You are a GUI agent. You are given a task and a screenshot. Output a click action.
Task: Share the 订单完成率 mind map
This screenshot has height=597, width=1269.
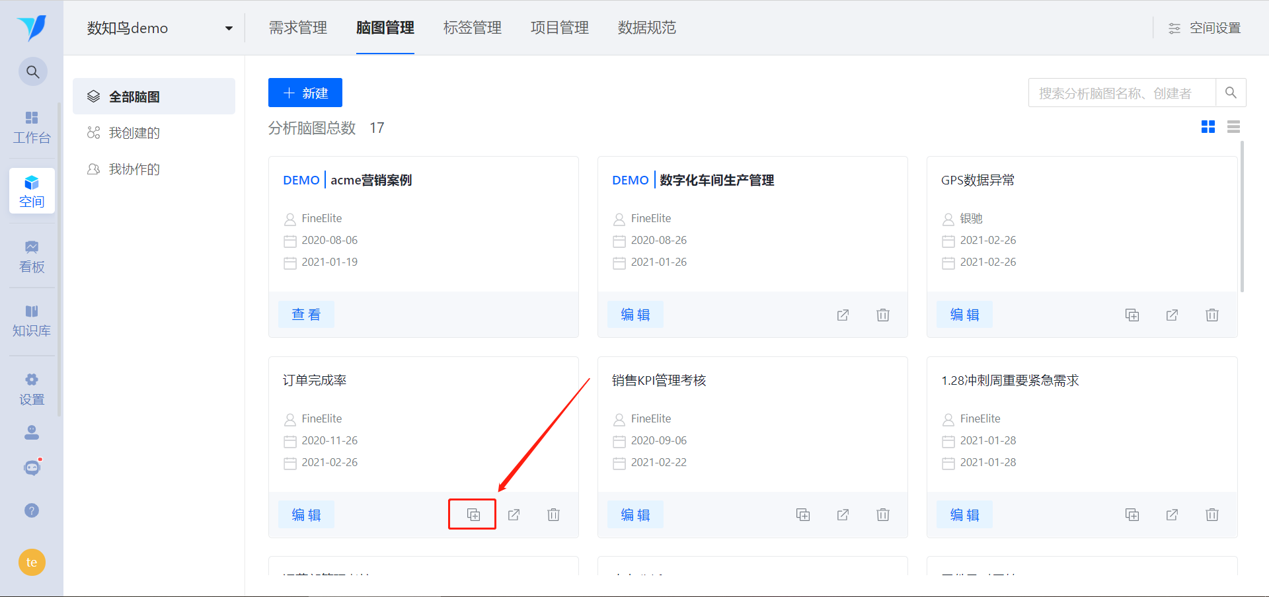tap(514, 514)
